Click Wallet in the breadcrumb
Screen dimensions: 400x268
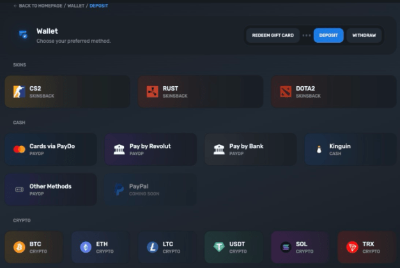[75, 6]
